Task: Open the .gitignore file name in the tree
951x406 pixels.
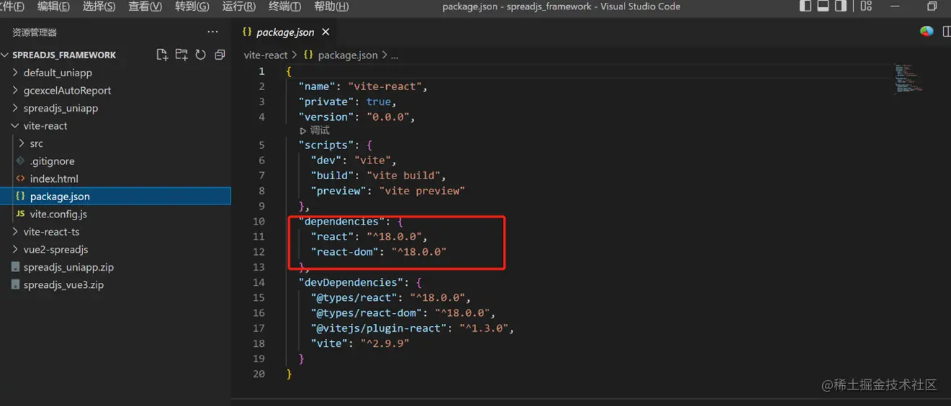Action: tap(52, 161)
